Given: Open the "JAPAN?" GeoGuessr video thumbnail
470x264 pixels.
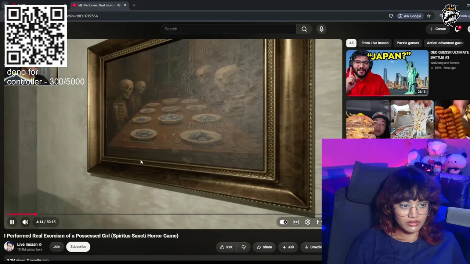Looking at the screenshot, I should [387, 73].
